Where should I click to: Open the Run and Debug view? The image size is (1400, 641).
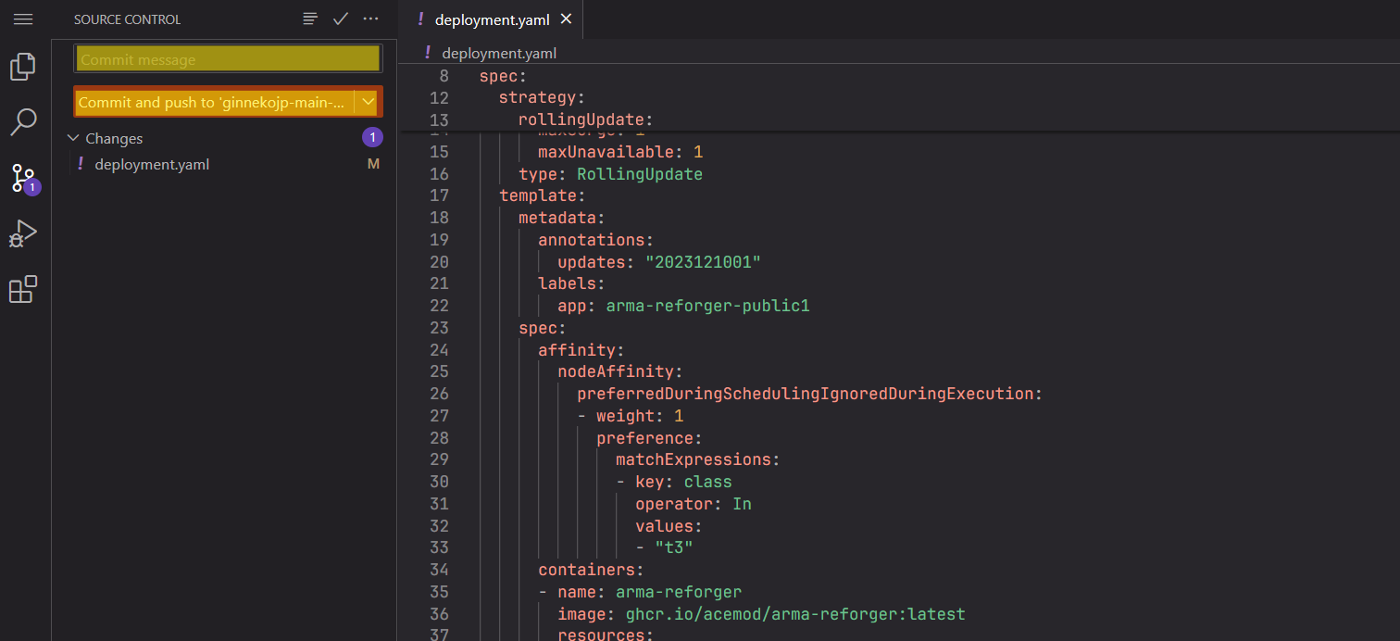tap(23, 233)
